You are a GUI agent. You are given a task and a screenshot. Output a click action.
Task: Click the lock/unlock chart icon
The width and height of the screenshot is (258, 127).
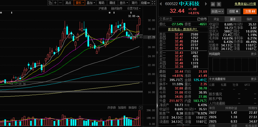(x=50, y=3)
